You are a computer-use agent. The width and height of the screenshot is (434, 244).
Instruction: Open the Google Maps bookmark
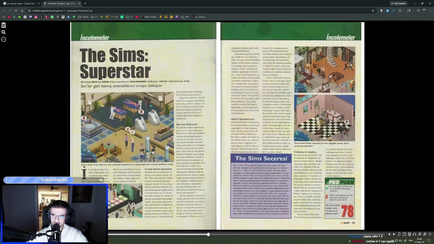coord(14,17)
